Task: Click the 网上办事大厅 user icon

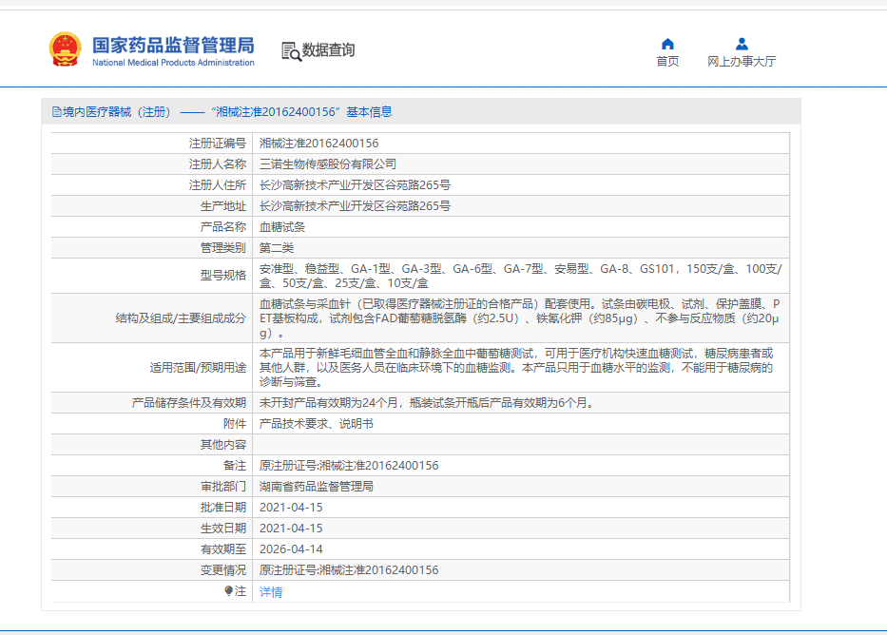Action: click(x=742, y=44)
